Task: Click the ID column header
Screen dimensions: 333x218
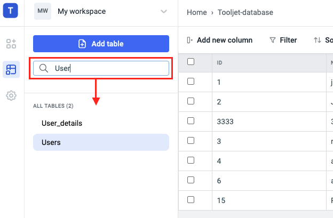Action: tap(219, 62)
